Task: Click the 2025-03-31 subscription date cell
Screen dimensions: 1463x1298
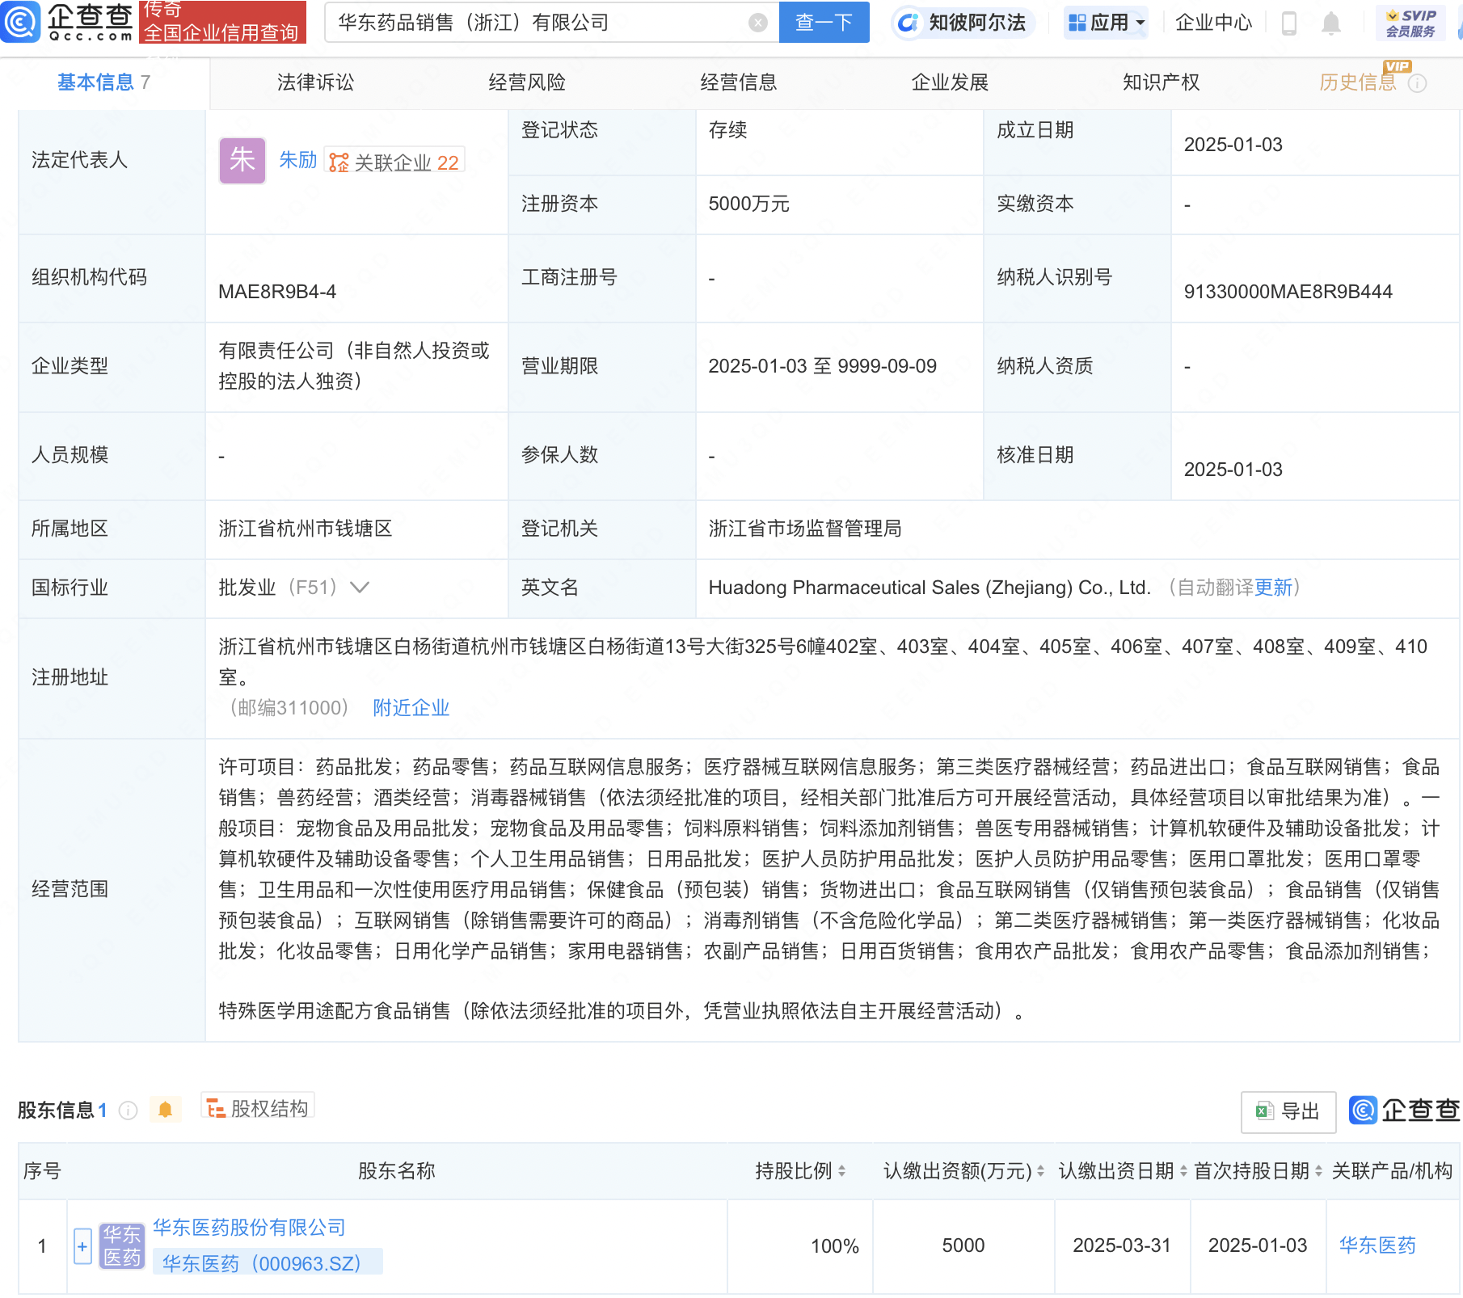Action: pos(1122,1245)
